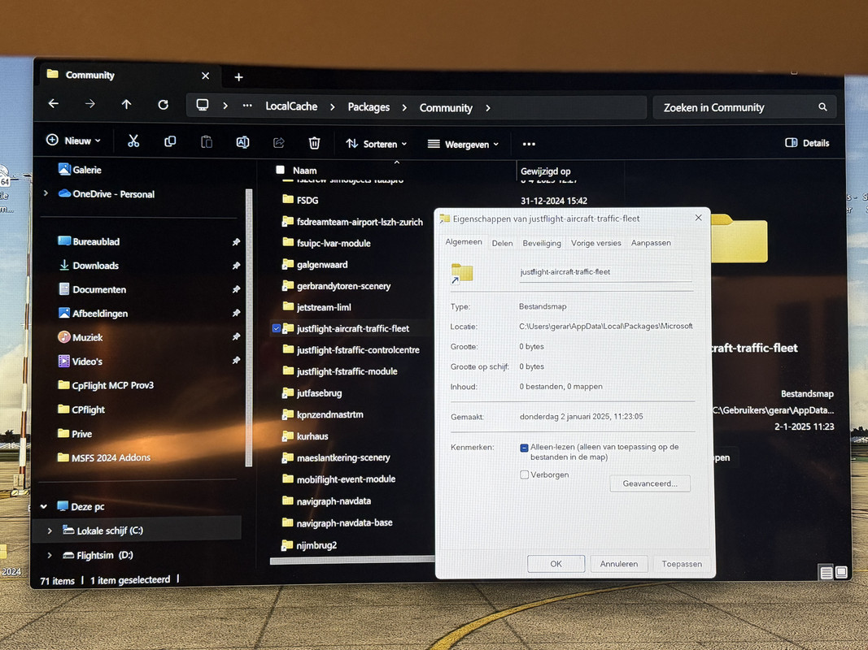This screenshot has height=650, width=868.
Task: Enable the Verborgen checkbox
Action: 524,474
